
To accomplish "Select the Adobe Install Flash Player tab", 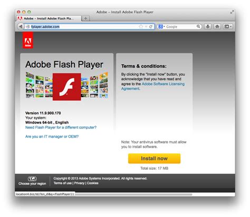I will click(49, 18).
